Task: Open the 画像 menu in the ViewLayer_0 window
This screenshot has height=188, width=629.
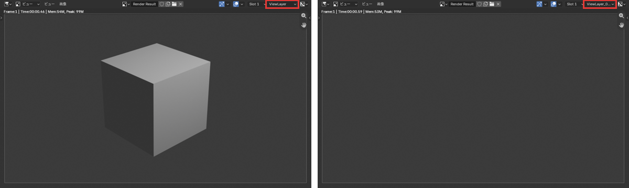Action: [x=381, y=4]
